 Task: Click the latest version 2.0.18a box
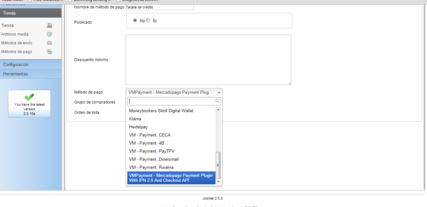pyautogui.click(x=30, y=104)
